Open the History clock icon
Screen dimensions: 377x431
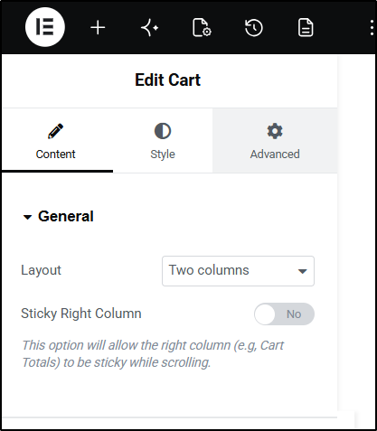pos(254,28)
